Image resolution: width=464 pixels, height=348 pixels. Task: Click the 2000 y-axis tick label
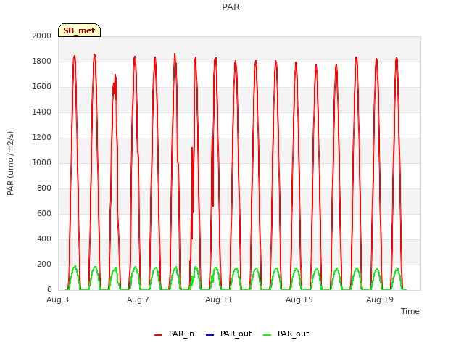pyautogui.click(x=42, y=36)
